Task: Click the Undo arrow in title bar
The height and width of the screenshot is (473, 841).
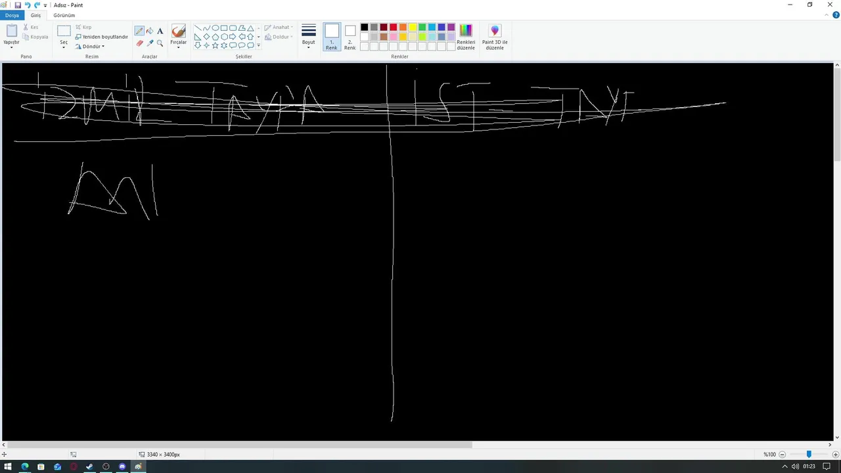Action: (x=28, y=5)
